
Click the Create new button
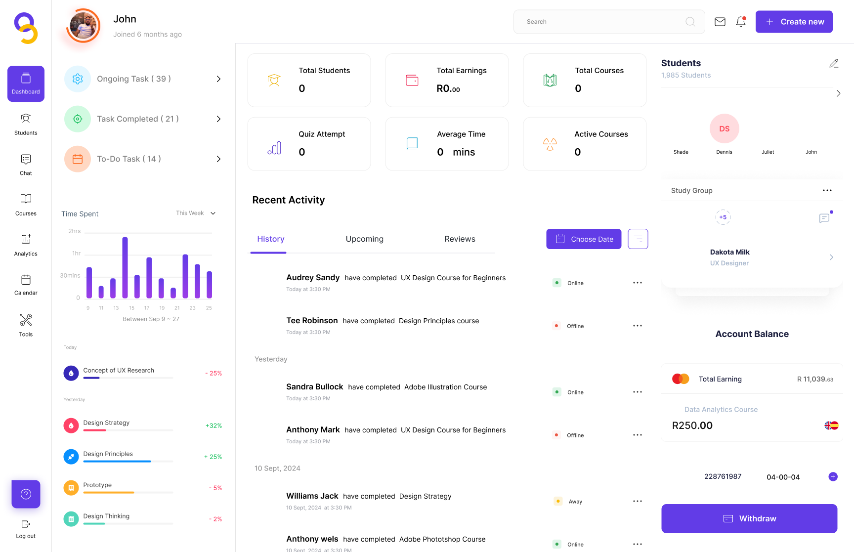pyautogui.click(x=794, y=22)
